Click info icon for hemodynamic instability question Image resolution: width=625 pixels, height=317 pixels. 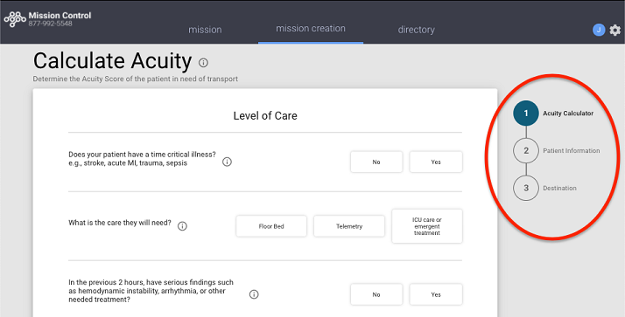(x=254, y=294)
